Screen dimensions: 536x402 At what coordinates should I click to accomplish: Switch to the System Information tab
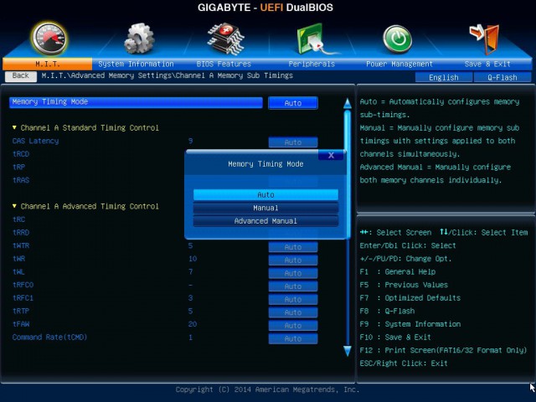(136, 64)
